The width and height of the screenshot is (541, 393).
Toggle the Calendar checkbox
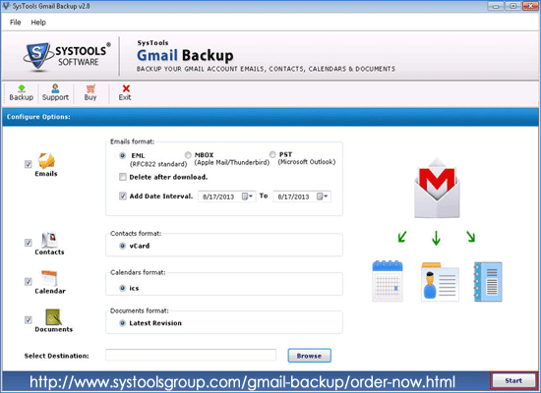[29, 282]
